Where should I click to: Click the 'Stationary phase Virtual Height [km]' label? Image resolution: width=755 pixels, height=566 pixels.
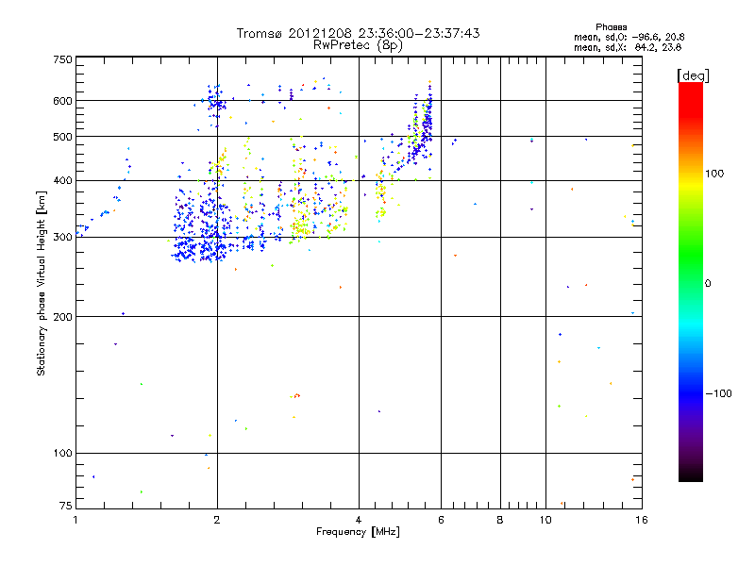42,284
